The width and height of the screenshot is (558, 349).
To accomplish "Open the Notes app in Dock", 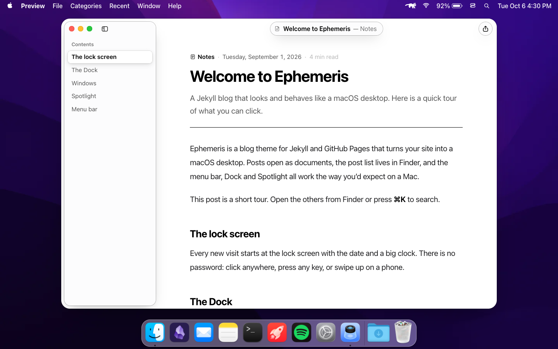I will pos(228,332).
